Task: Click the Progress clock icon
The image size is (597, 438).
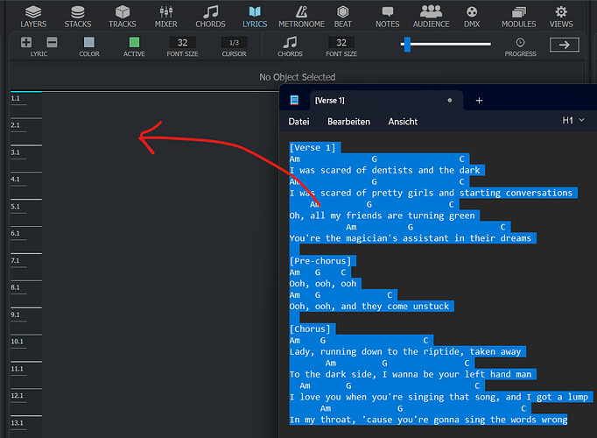Action: click(520, 42)
